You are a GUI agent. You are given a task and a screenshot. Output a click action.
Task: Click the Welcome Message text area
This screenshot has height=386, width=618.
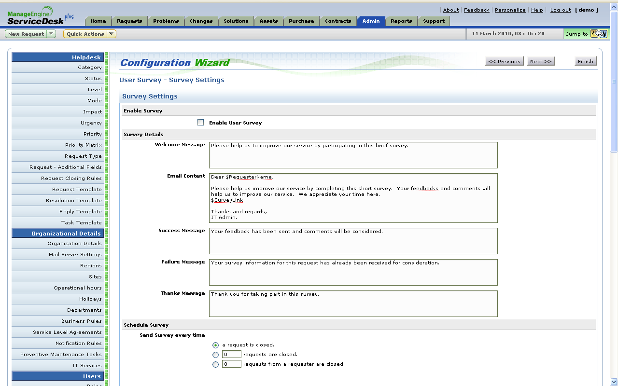tap(352, 154)
